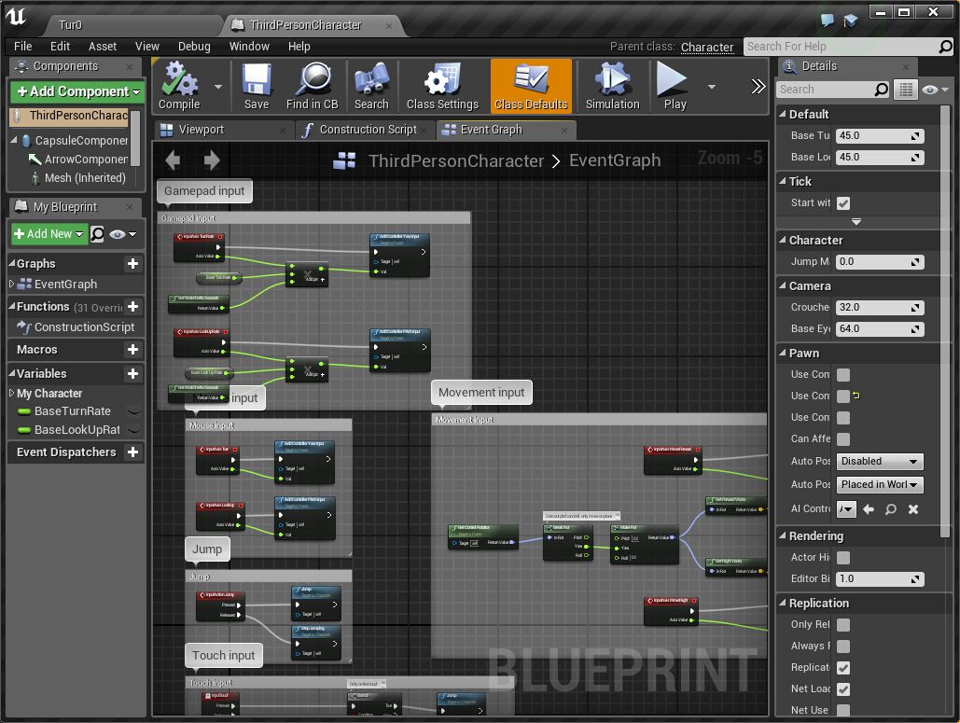Image resolution: width=960 pixels, height=723 pixels.
Task: Open the Compile options dropdown arrow
Action: point(218,87)
